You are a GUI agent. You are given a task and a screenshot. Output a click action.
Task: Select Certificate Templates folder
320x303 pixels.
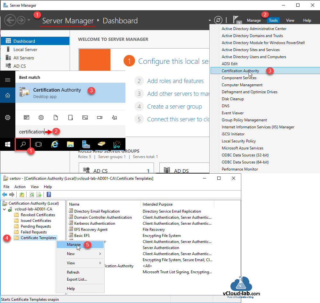[x=35, y=238]
